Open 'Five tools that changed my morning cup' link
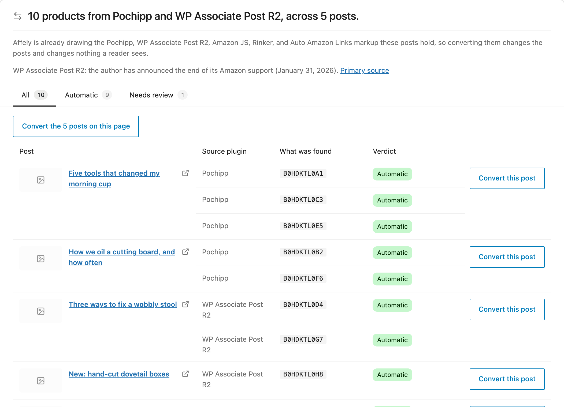 click(114, 179)
